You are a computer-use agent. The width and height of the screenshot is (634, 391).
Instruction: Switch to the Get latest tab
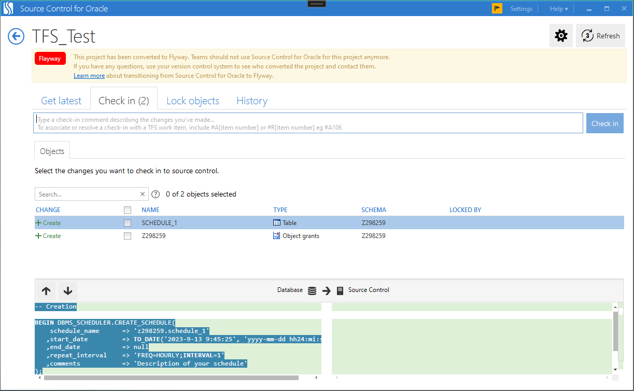click(x=61, y=101)
